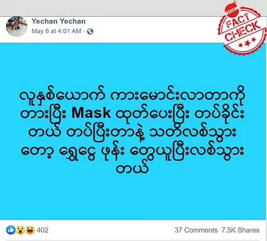
Task: Click the word Mask in the post
Action: [x=91, y=113]
